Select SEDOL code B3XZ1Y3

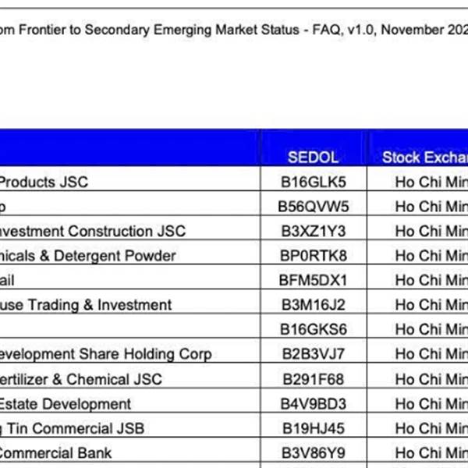pyautogui.click(x=313, y=231)
